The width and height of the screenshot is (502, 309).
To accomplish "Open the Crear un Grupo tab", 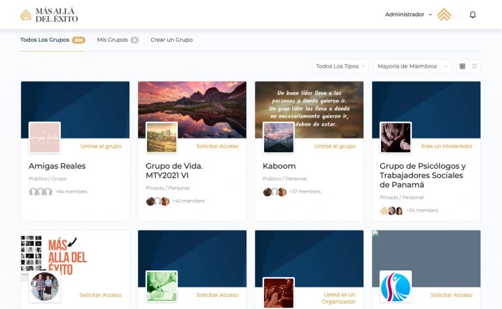I will tap(171, 40).
